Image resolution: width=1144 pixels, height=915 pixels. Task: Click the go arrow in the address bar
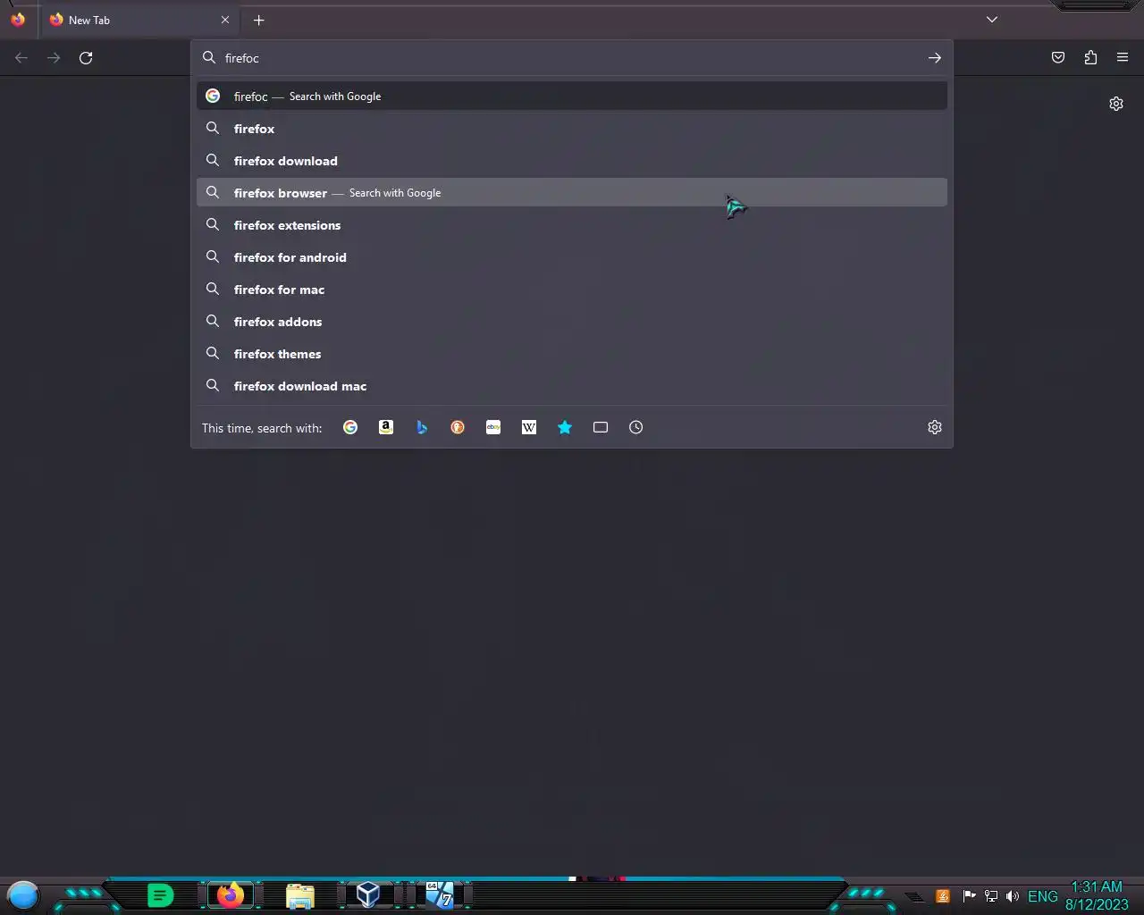coord(935,58)
